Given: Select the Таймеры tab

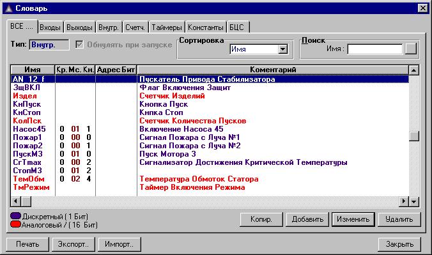Looking at the screenshot, I should [x=167, y=27].
